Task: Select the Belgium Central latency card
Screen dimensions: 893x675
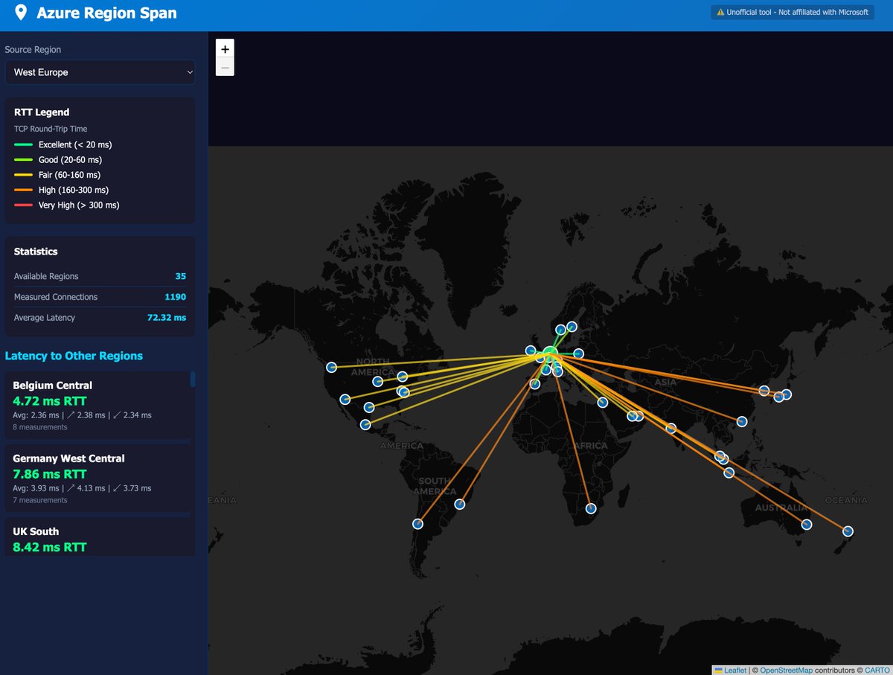Action: coord(98,406)
